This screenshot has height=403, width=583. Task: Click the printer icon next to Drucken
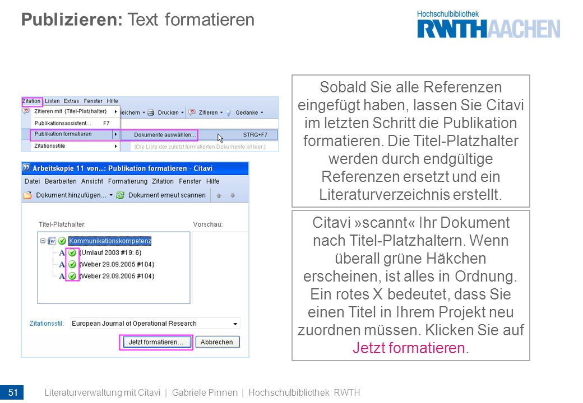[x=151, y=113]
